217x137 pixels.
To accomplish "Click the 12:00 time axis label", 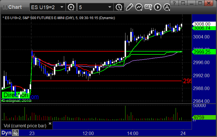I will [88, 133].
